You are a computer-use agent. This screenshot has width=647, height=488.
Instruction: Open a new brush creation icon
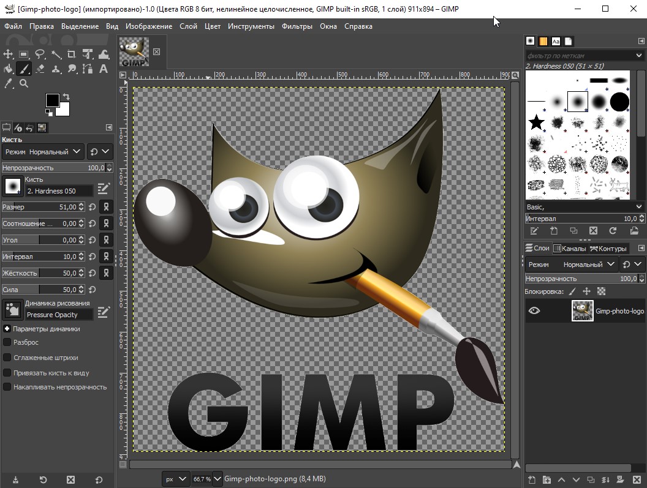point(555,231)
